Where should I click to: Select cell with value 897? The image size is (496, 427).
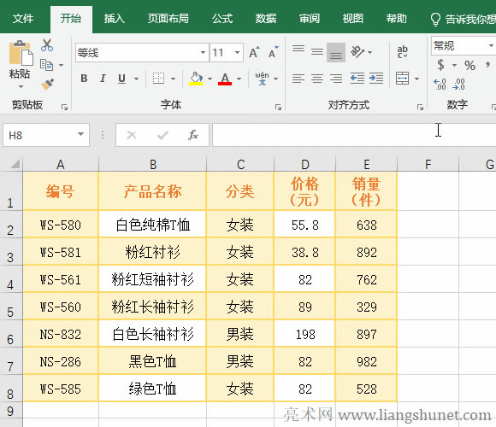[x=366, y=334]
